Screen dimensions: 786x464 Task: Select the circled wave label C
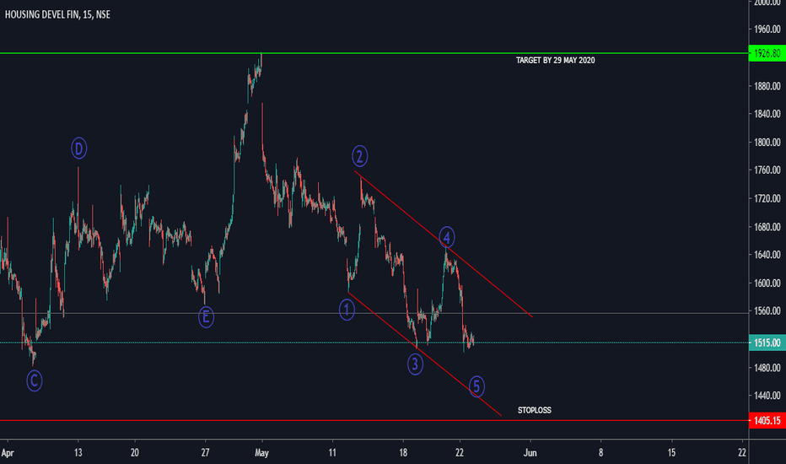pos(34,380)
